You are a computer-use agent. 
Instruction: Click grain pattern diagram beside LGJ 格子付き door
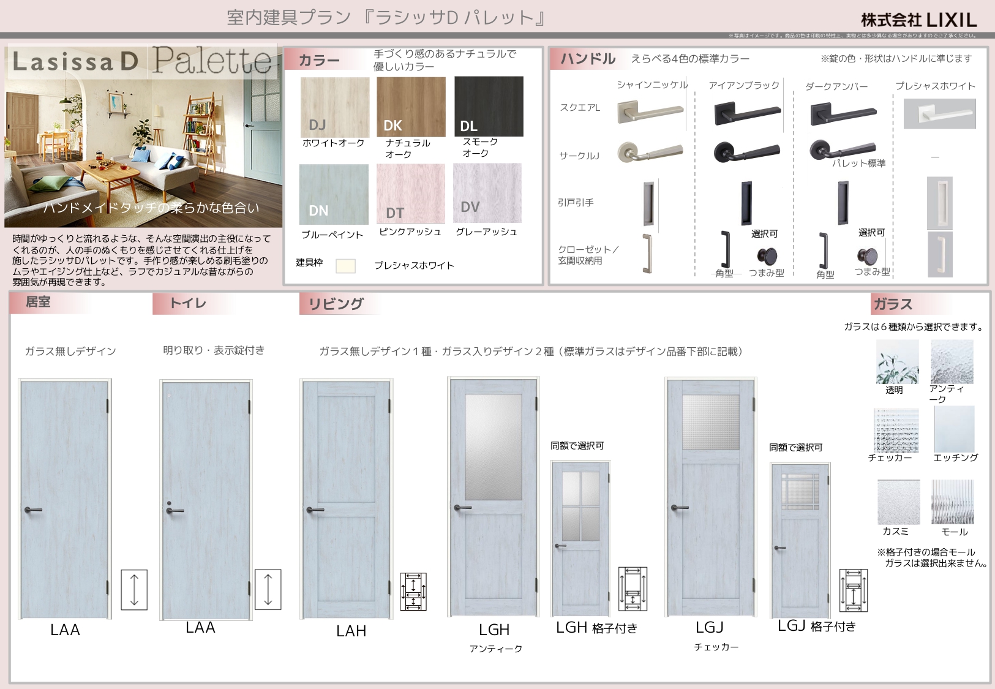click(x=853, y=590)
